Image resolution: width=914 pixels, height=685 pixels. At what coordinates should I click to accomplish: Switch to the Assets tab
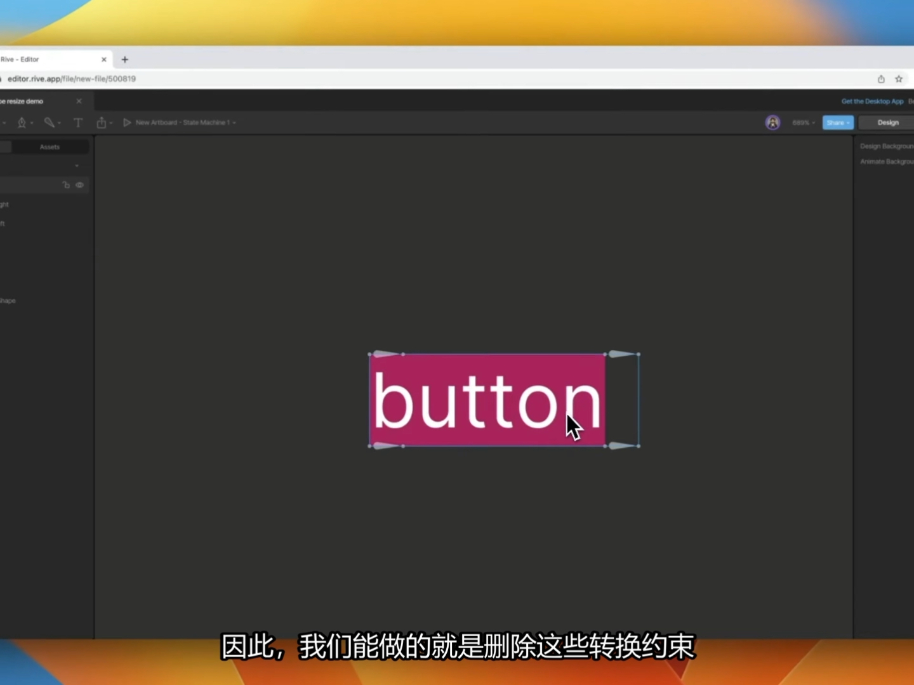50,147
